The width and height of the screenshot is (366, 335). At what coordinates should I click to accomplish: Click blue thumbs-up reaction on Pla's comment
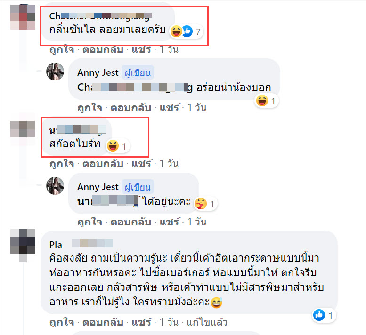(x=319, y=315)
